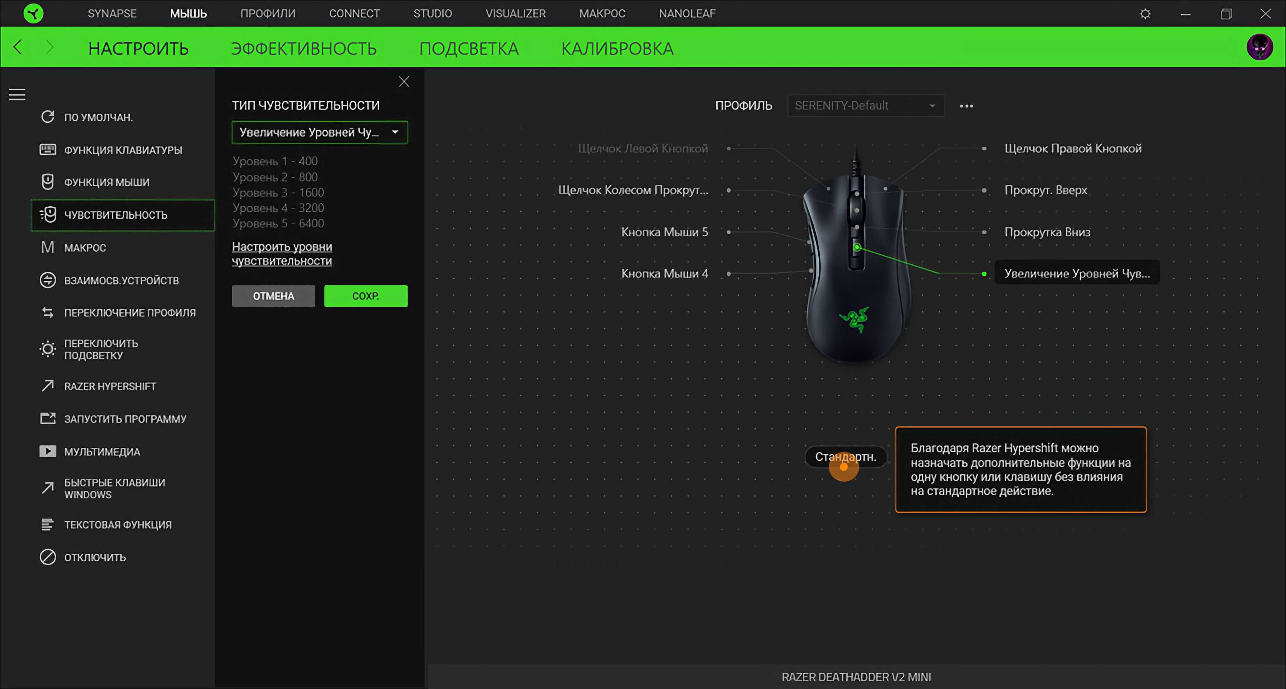The image size is (1286, 689).
Task: Select Увеличение Уровней Чув... assignment
Action: tap(1077, 273)
